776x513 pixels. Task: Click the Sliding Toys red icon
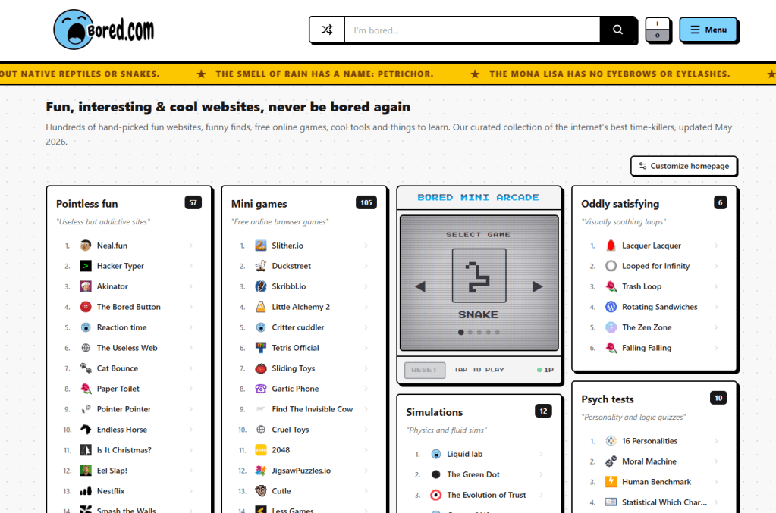coord(261,368)
